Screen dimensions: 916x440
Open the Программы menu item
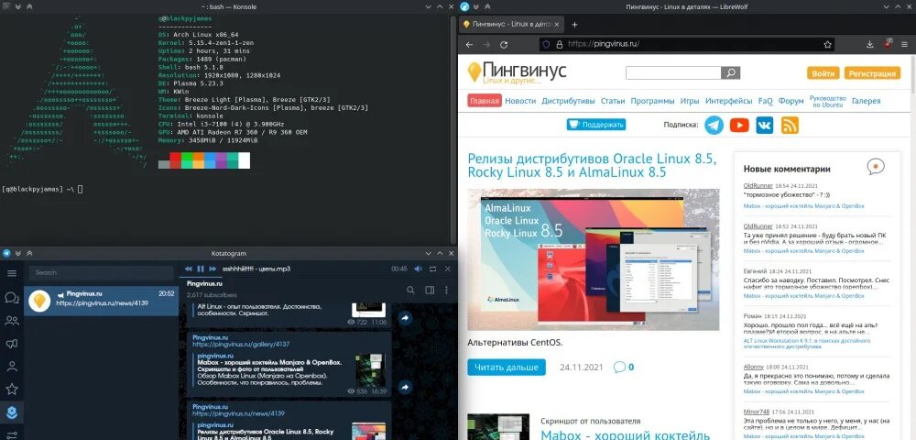tap(652, 101)
